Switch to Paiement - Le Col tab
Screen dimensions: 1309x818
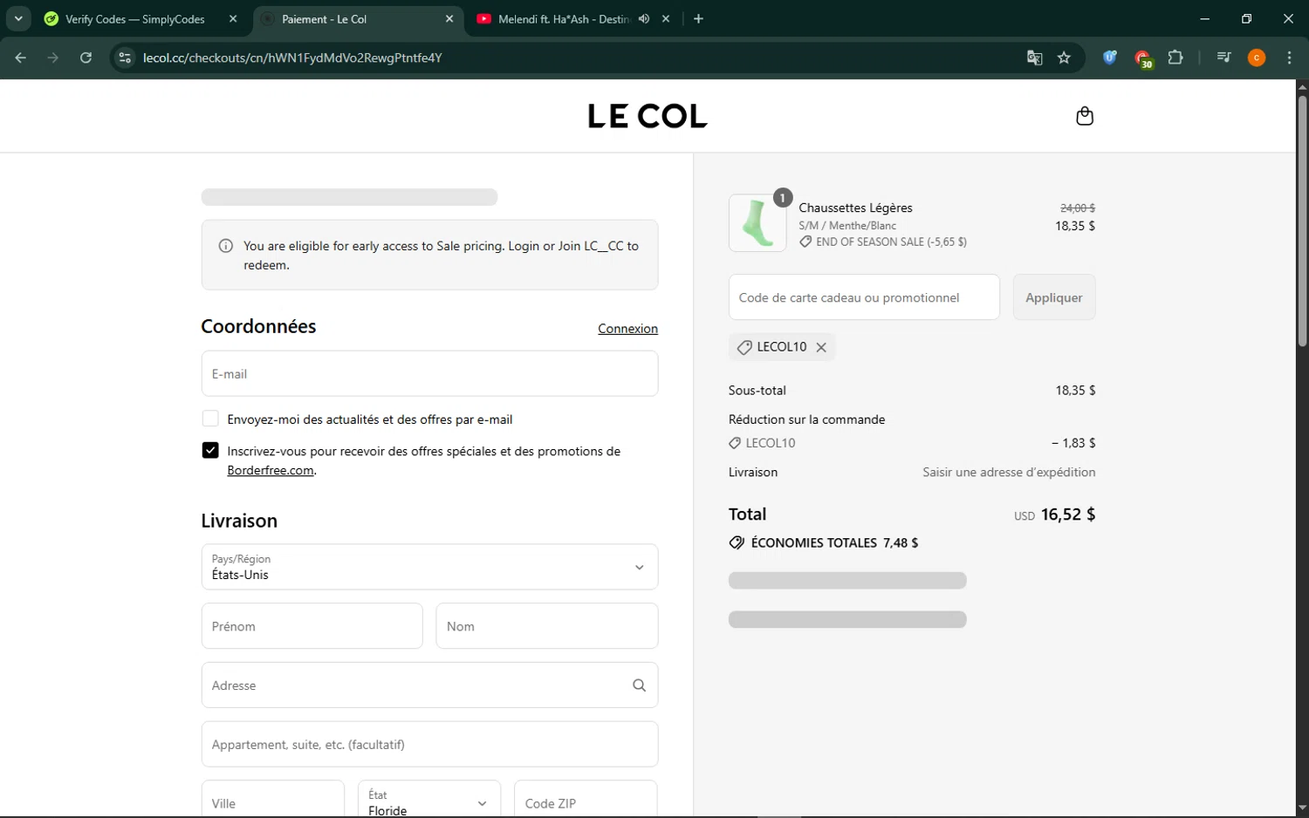[356, 18]
